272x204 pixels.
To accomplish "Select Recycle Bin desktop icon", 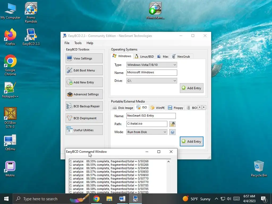I will (x=259, y=169).
